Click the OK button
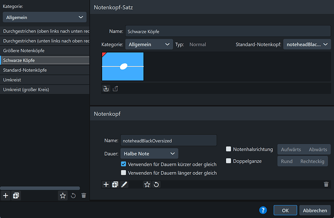334x218 pixels. click(285, 210)
